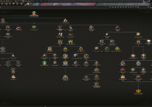Select the globe icon focus under Time-Honored Ties

(x=76, y=56)
